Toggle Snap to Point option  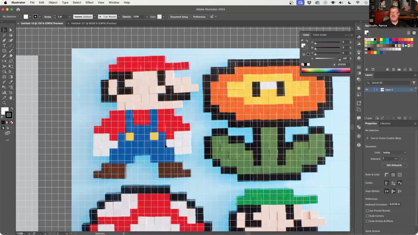pos(386,191)
